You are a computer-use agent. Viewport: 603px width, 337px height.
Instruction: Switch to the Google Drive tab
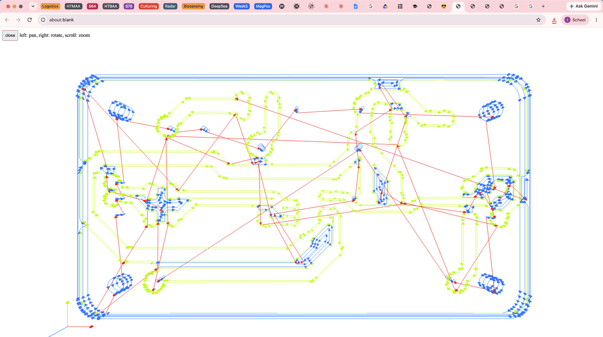coord(385,6)
